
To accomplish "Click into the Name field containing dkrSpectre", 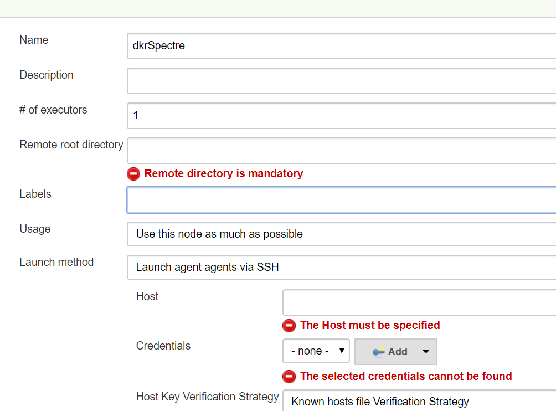I will (341, 46).
